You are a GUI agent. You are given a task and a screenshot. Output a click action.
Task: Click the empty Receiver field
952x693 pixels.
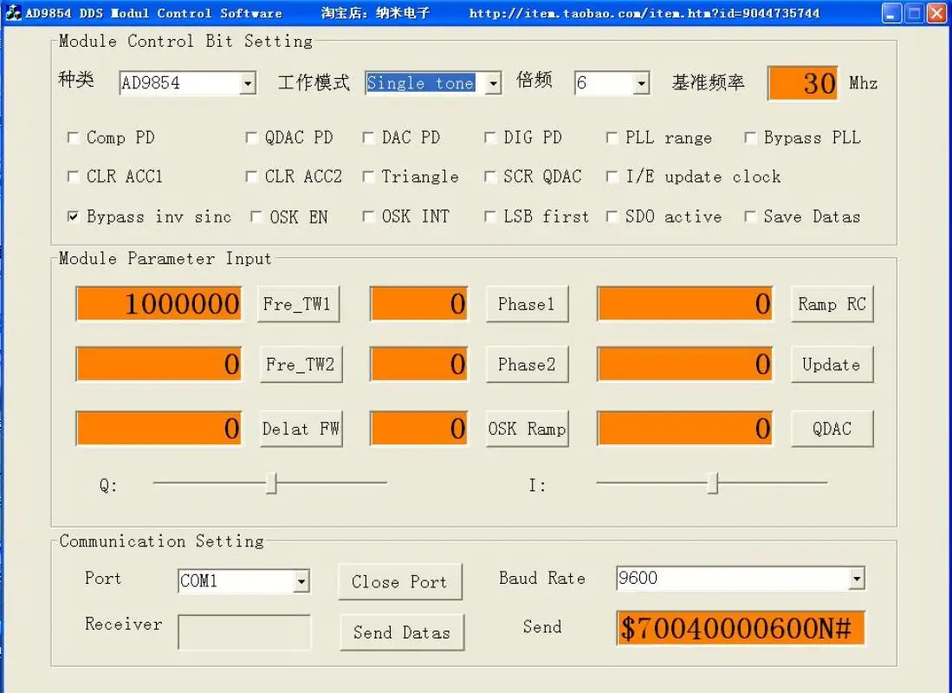click(244, 632)
